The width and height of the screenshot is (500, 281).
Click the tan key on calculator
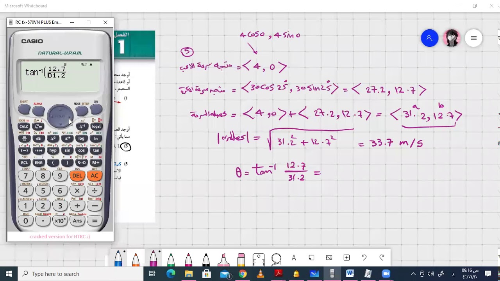point(96,150)
